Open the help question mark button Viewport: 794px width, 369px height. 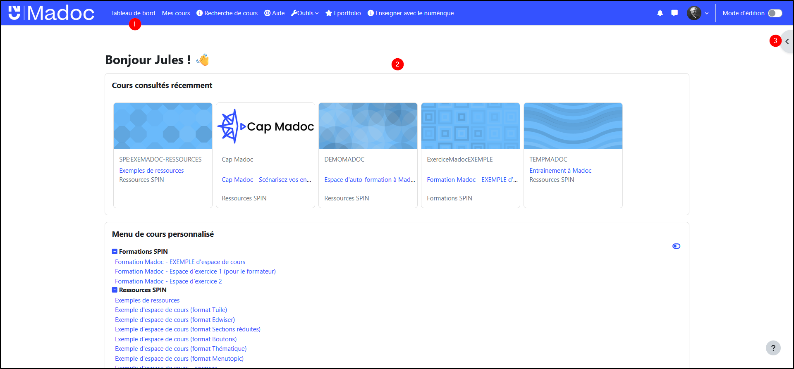(x=773, y=348)
